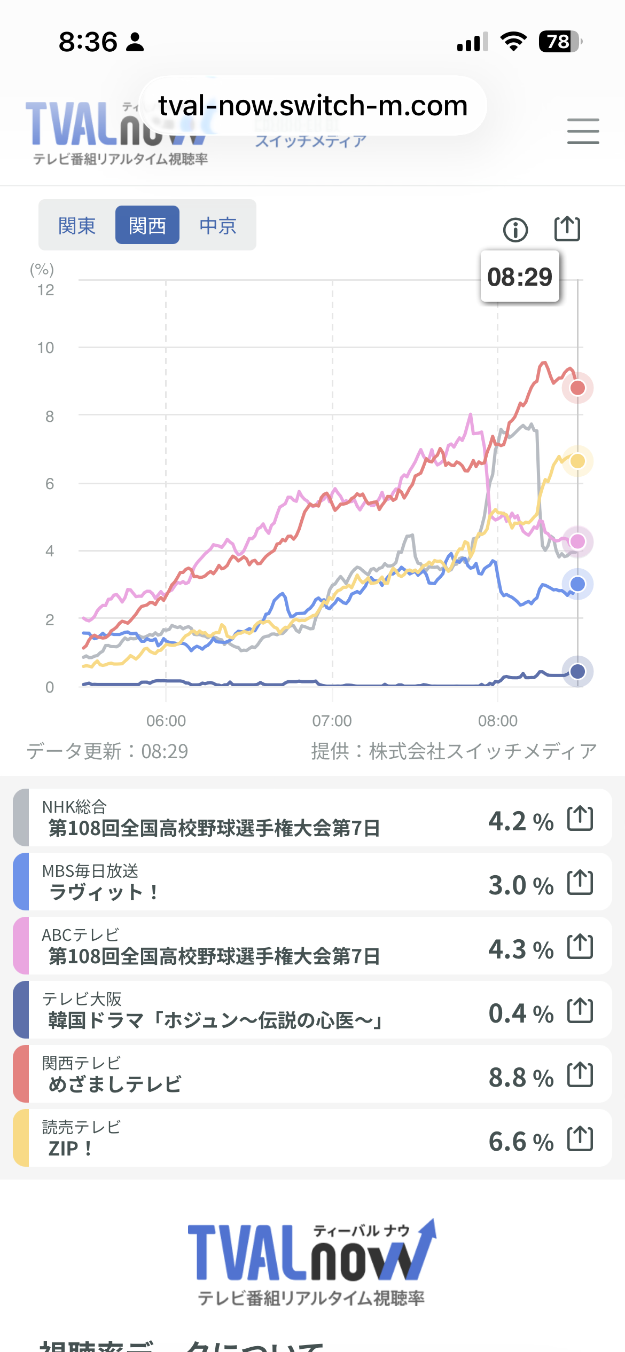Image resolution: width=625 pixels, height=1352 pixels.
Task: Share the テレビ大阪 rating row
Action: [x=580, y=1010]
